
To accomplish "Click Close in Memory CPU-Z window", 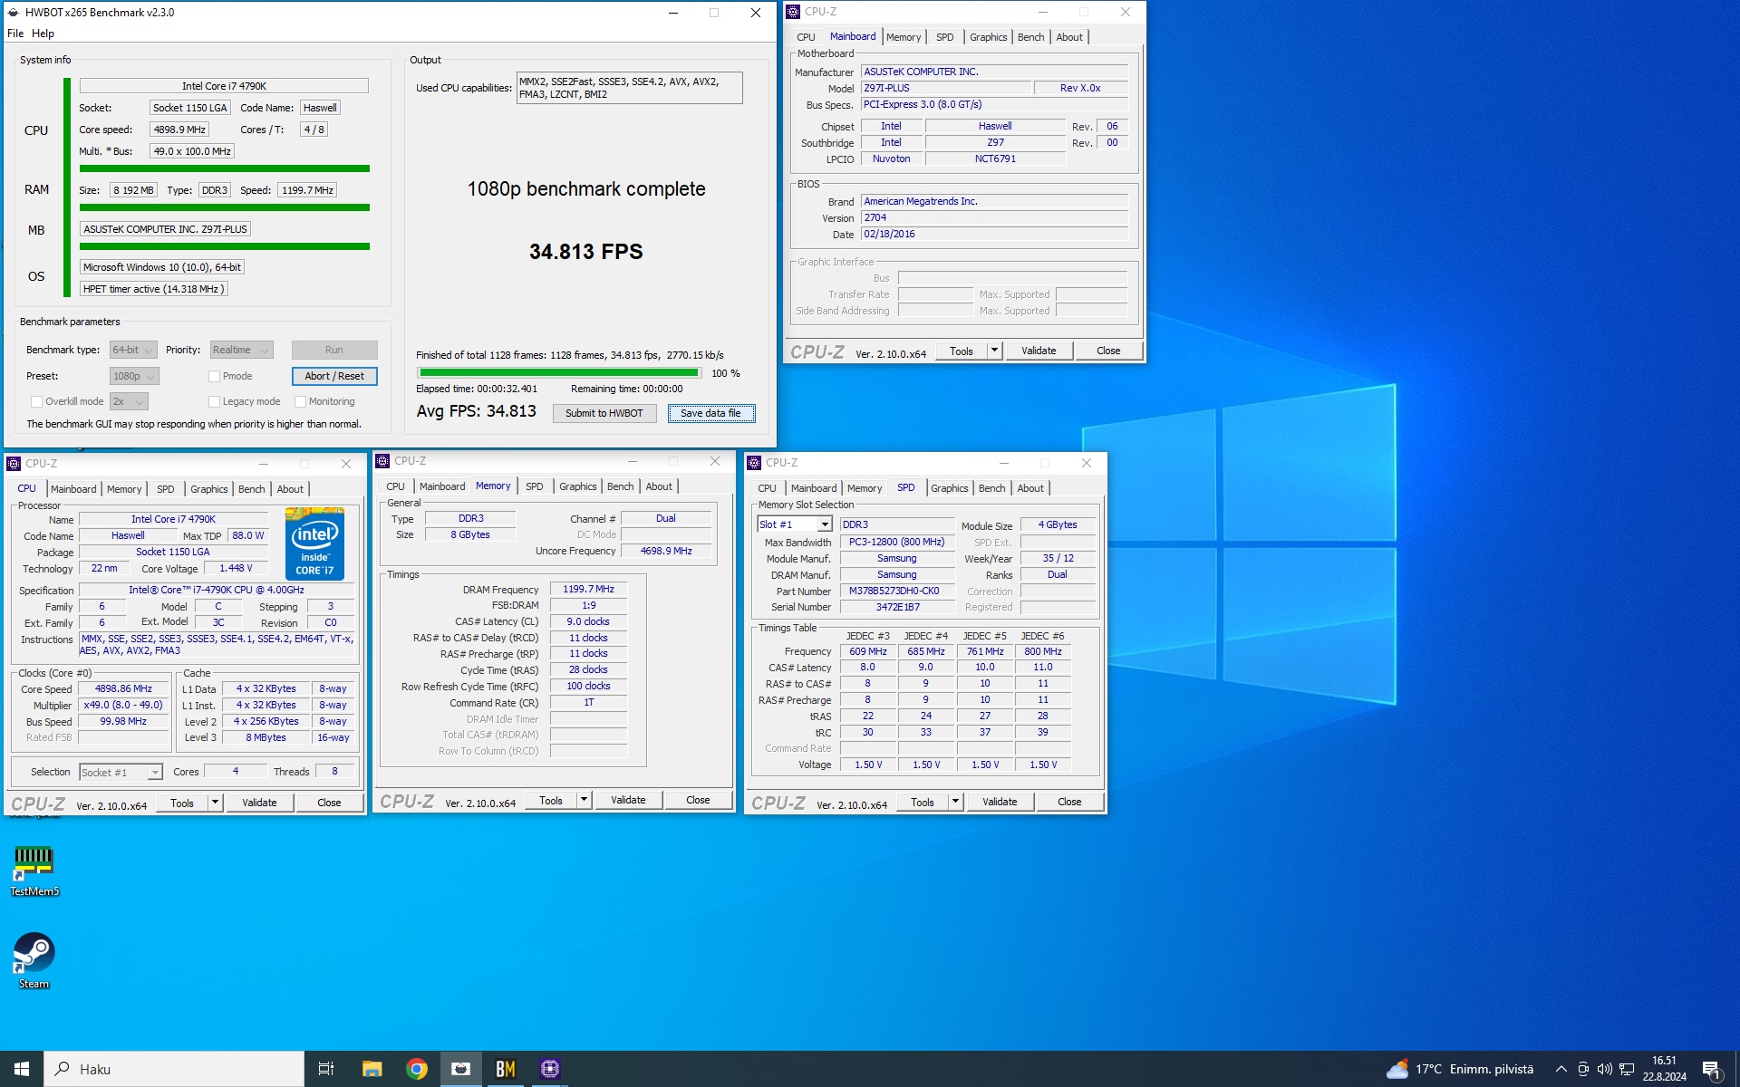I will (698, 800).
